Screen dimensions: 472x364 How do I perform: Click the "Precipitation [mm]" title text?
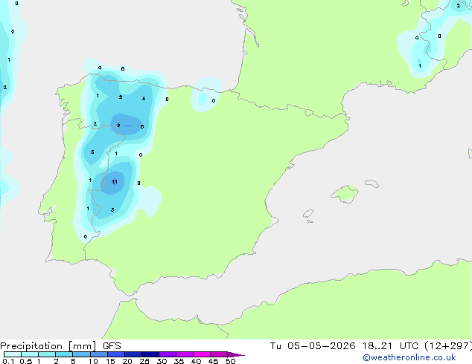48,346
